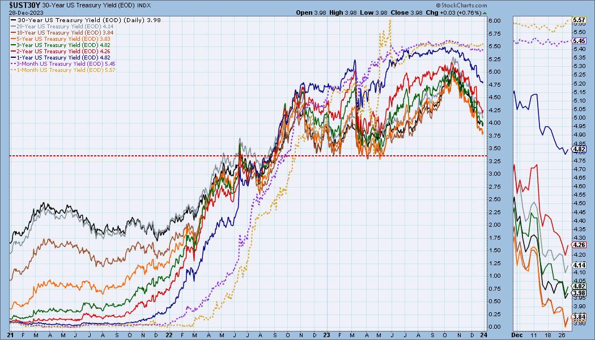This screenshot has width=595, height=340.
Task: Click the 18 date label under the right panel
Action: coord(547,335)
